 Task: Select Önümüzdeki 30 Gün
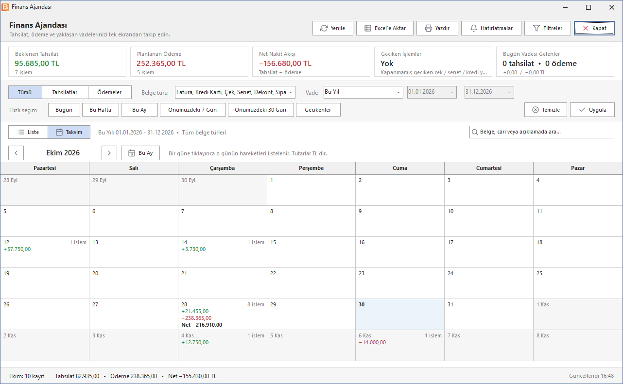[261, 110]
